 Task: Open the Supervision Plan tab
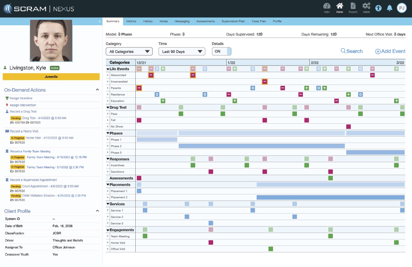tap(233, 21)
